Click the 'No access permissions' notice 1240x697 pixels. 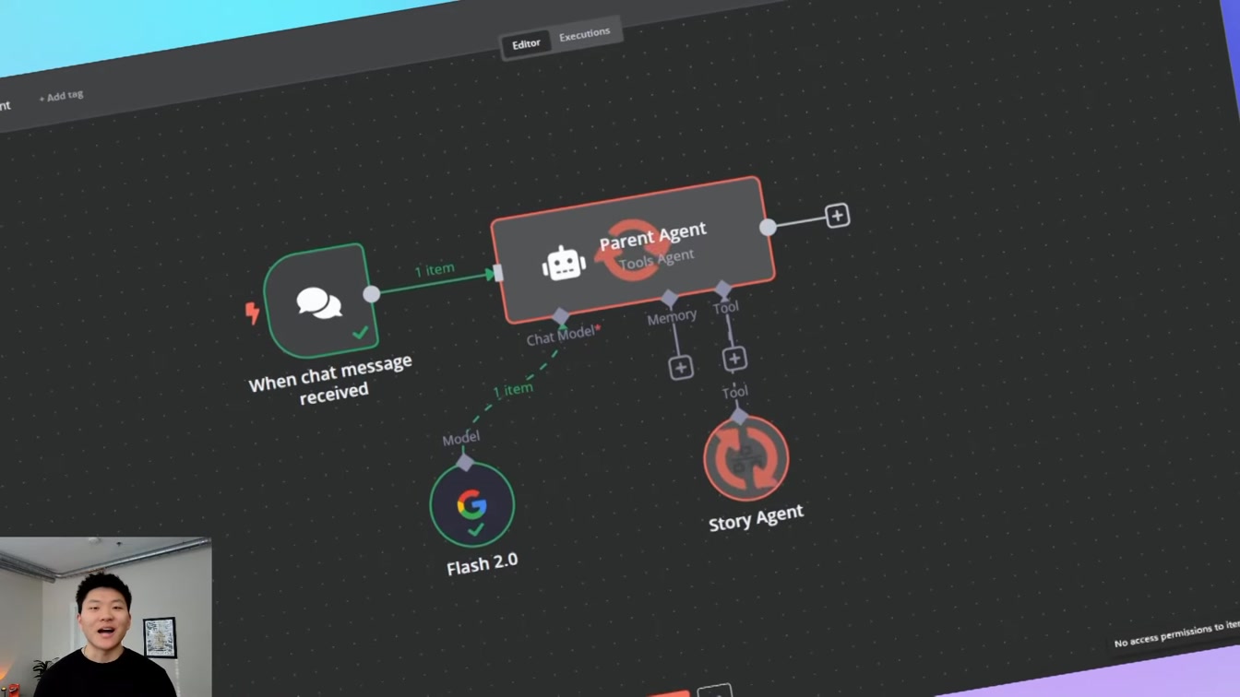click(1176, 634)
